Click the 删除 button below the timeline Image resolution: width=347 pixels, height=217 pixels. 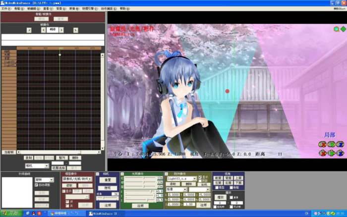[75, 158]
